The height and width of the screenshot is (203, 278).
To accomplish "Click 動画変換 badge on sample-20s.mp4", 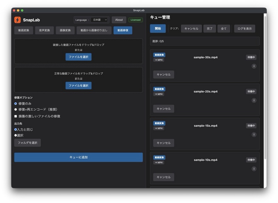I will tap(159, 89).
